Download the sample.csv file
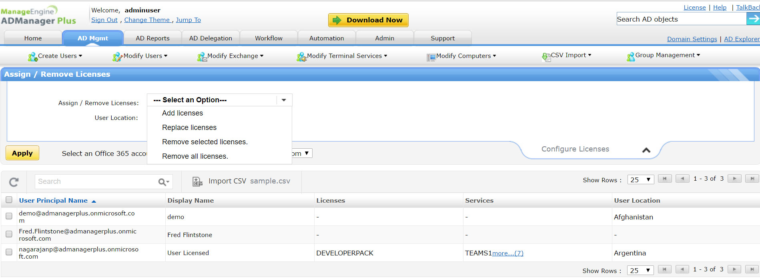 click(x=270, y=181)
